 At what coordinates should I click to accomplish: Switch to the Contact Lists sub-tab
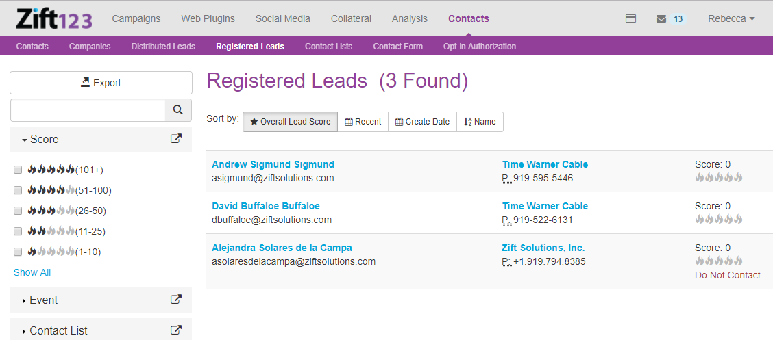pyautogui.click(x=329, y=47)
